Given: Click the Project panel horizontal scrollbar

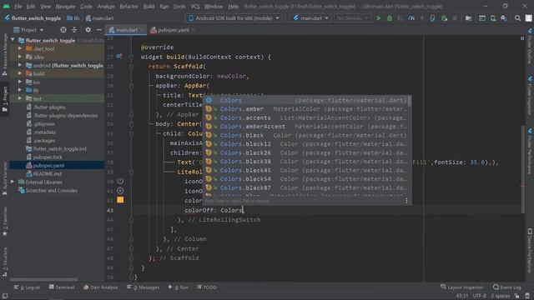Looking at the screenshot, I should [x=43, y=280].
